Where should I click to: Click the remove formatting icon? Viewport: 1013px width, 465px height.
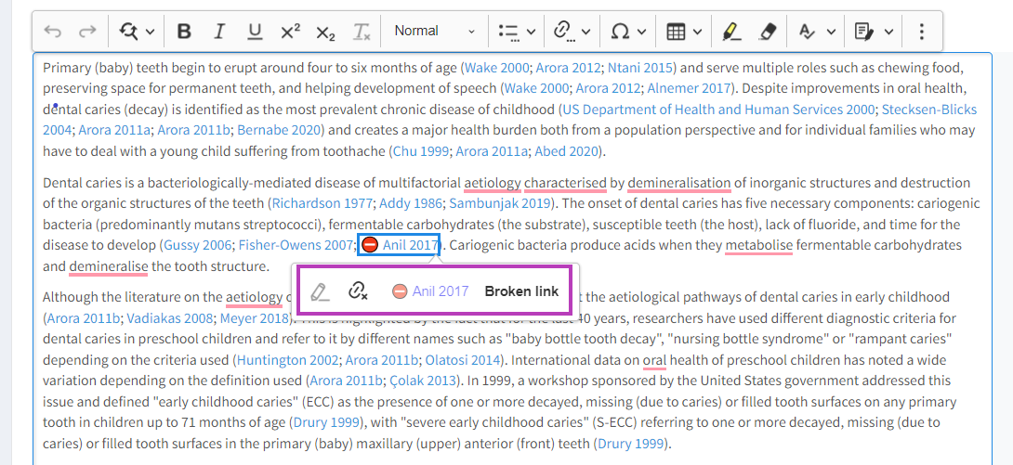tap(361, 32)
